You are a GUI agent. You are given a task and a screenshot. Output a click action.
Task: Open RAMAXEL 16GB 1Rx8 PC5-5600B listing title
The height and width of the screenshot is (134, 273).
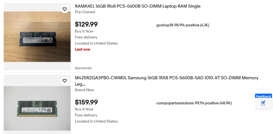pyautogui.click(x=138, y=6)
